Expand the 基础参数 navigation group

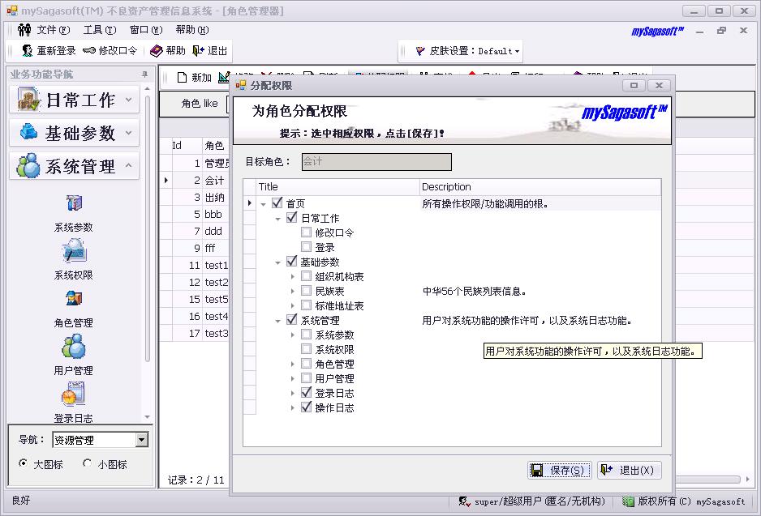click(x=75, y=133)
